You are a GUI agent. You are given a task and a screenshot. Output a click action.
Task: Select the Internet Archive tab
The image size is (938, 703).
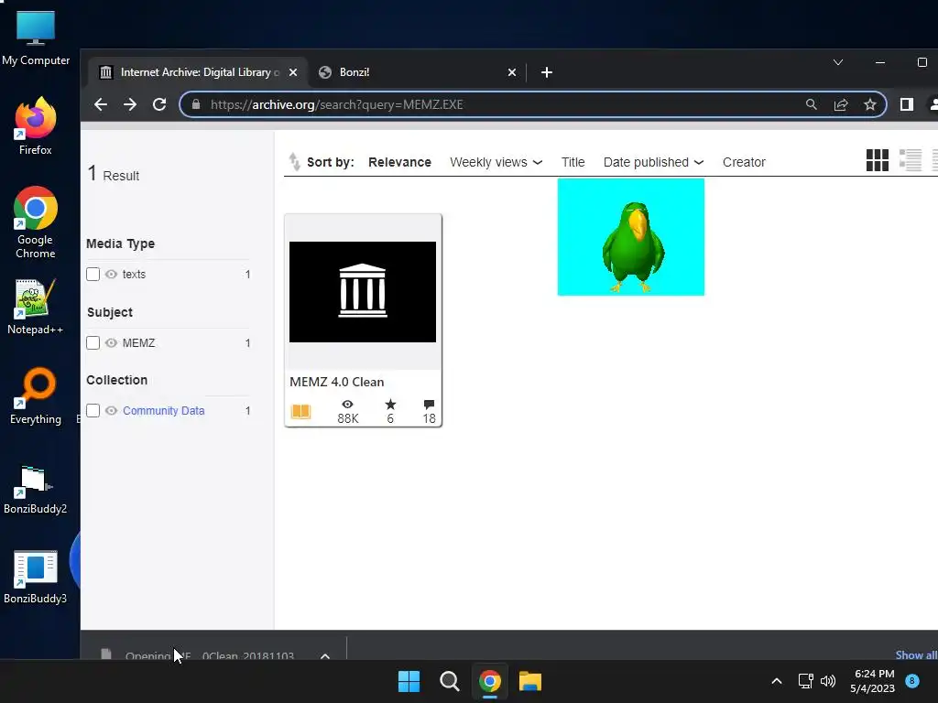(x=199, y=72)
